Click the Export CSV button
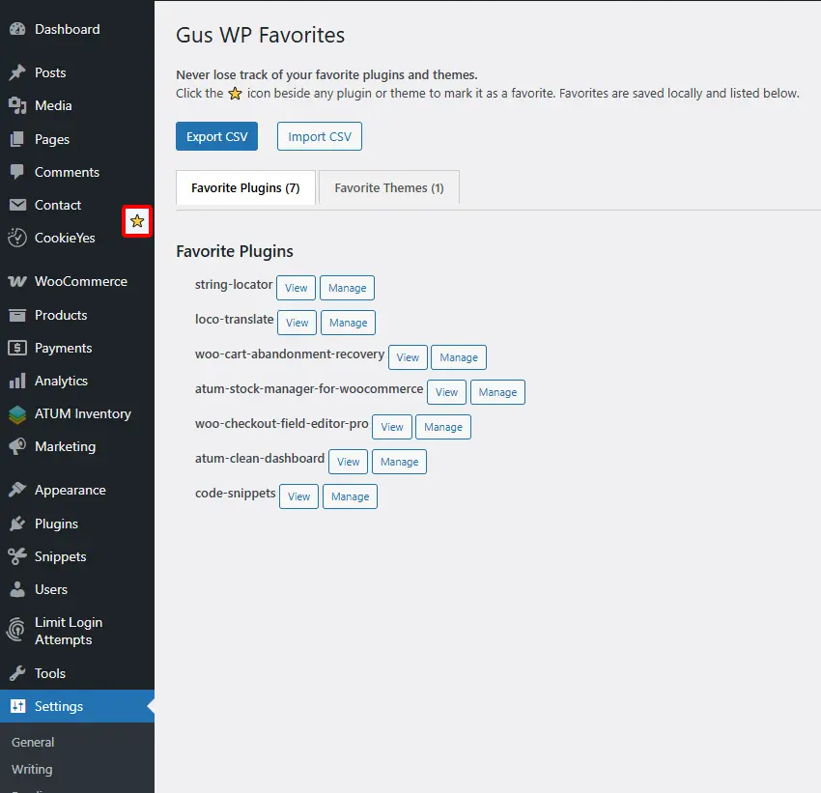This screenshot has height=793, width=821. (216, 136)
